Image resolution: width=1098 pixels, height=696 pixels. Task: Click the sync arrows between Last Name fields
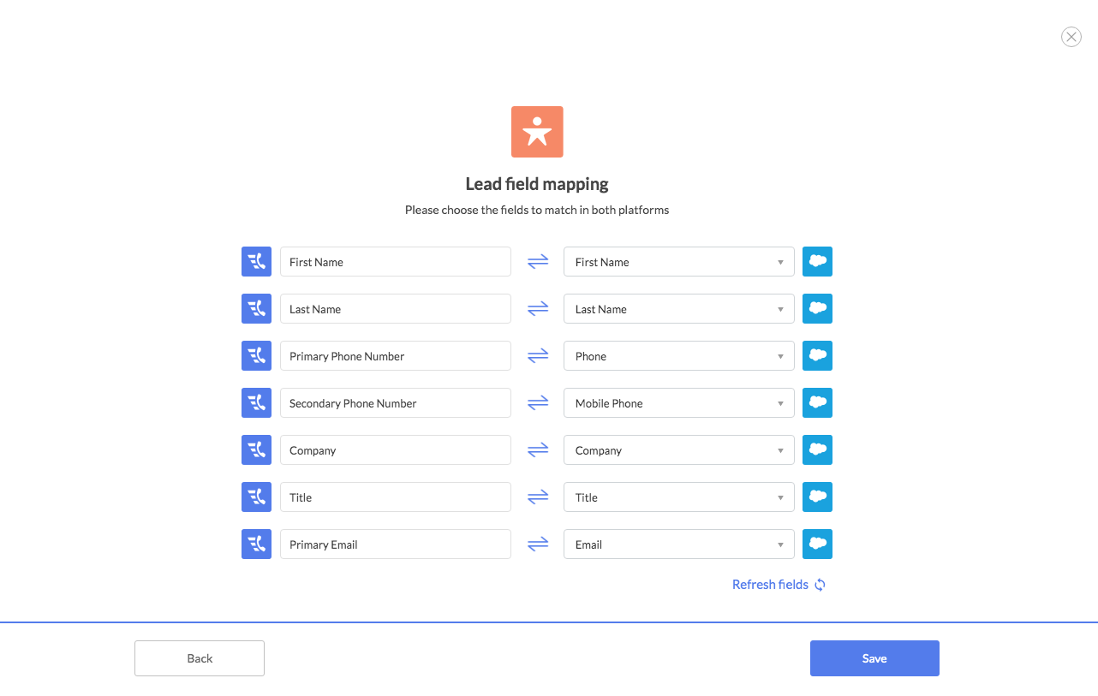537,309
